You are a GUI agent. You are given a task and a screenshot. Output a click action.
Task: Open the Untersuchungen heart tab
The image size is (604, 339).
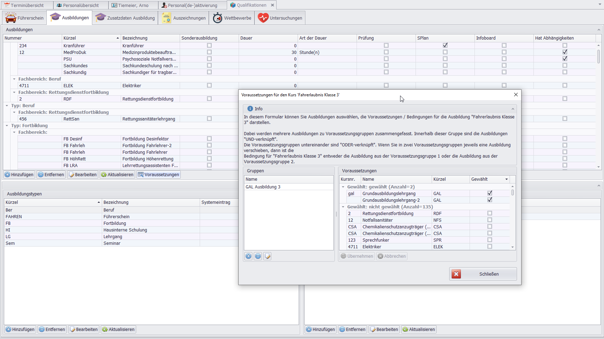(x=280, y=18)
